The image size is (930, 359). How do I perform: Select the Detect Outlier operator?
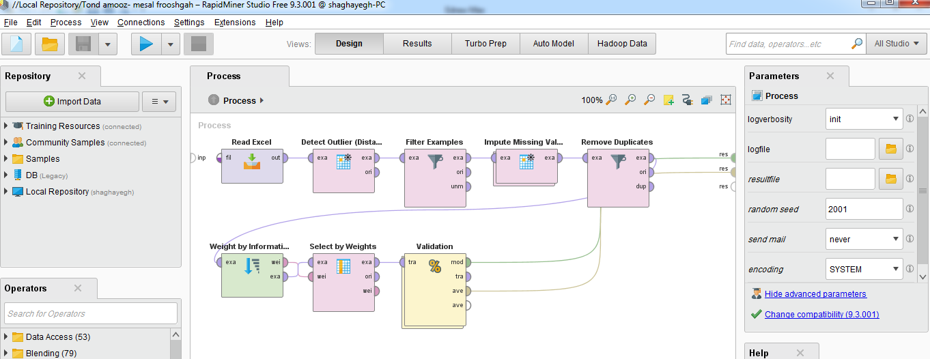coord(344,171)
